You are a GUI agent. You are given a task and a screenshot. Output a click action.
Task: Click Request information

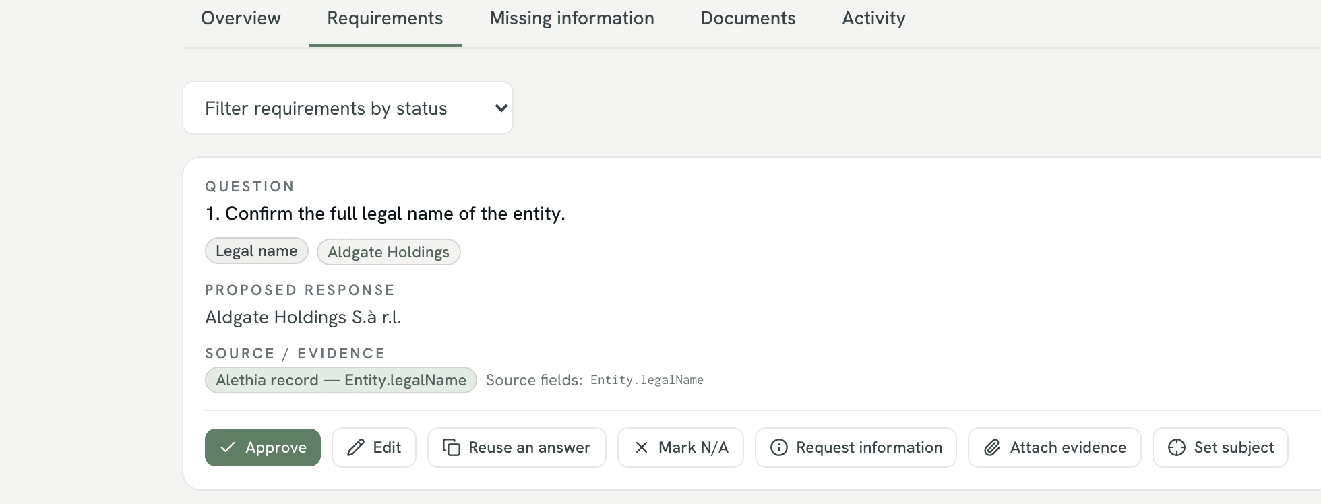[x=856, y=447]
